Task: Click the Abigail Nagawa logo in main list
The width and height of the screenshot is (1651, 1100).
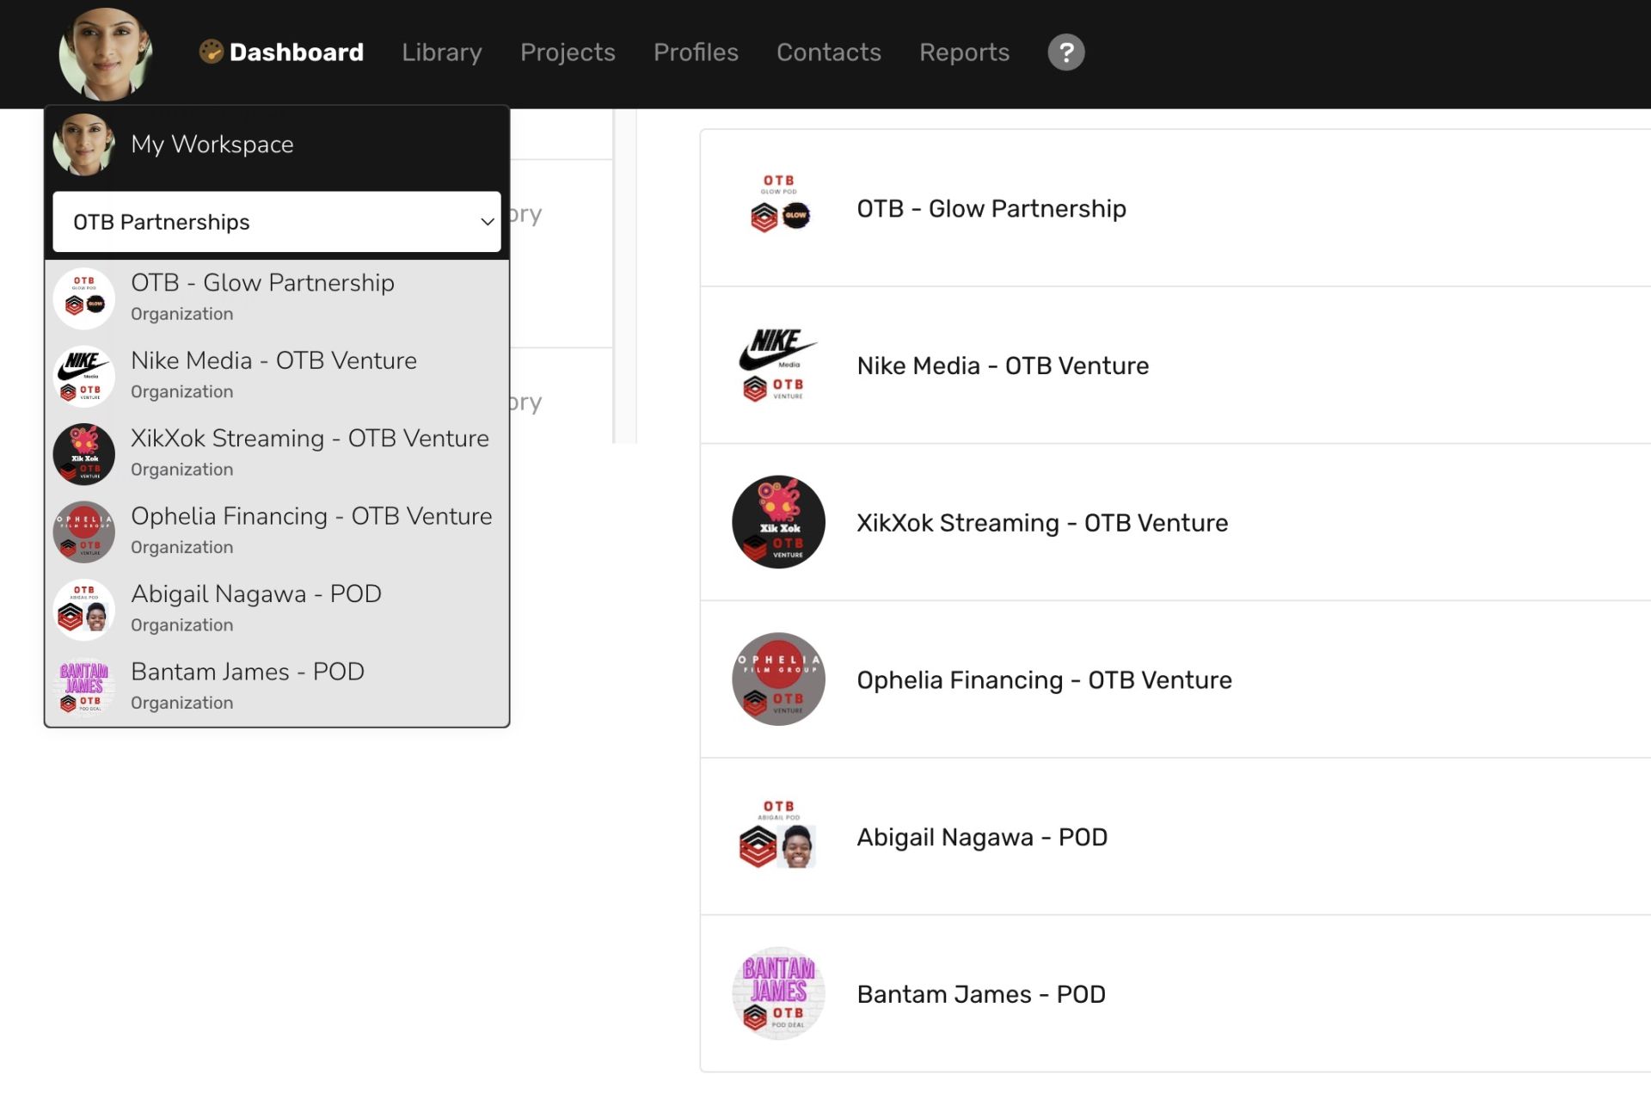Action: [777, 836]
